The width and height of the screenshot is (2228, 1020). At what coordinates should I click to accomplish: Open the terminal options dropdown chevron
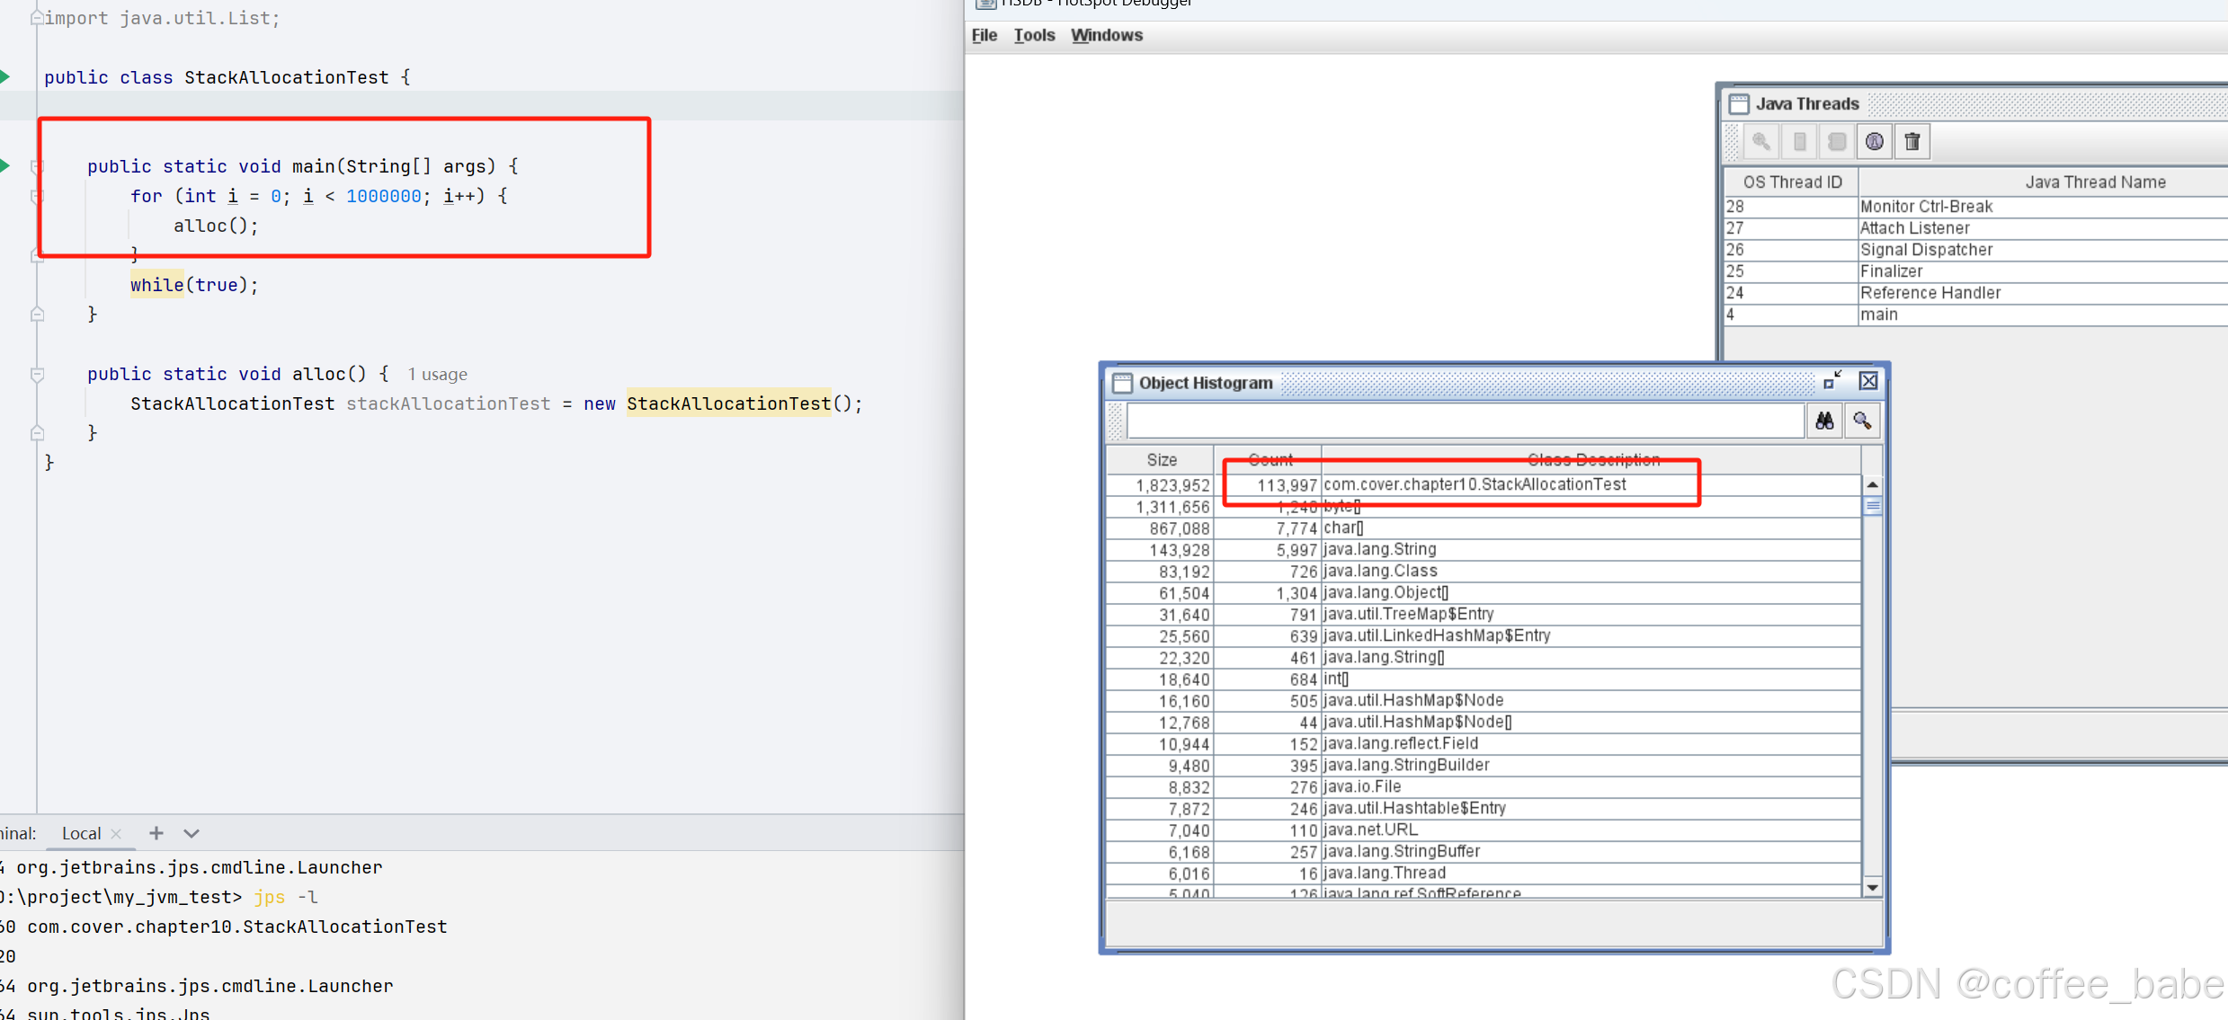pyautogui.click(x=192, y=833)
